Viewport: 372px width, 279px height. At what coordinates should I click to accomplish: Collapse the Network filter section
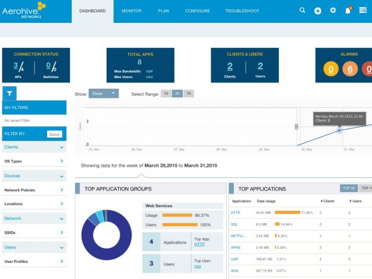(34, 218)
